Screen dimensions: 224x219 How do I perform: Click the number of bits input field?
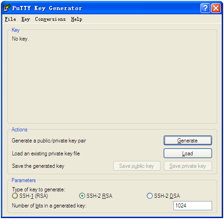coord(193,206)
